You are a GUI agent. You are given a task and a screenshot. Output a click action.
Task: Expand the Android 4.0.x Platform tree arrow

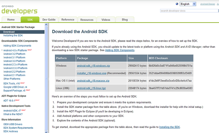(x=2, y=50)
